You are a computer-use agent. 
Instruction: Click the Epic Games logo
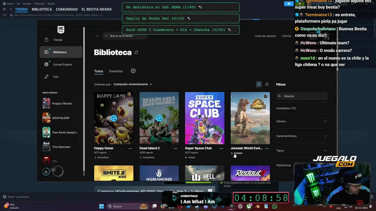61,30
